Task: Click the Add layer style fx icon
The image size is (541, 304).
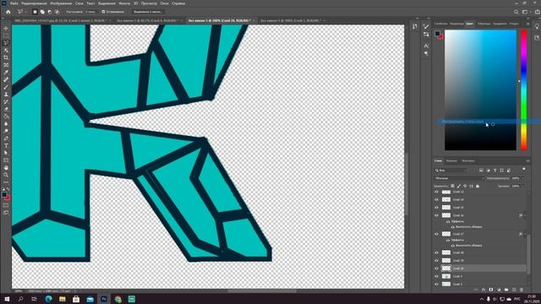Action: click(x=484, y=290)
